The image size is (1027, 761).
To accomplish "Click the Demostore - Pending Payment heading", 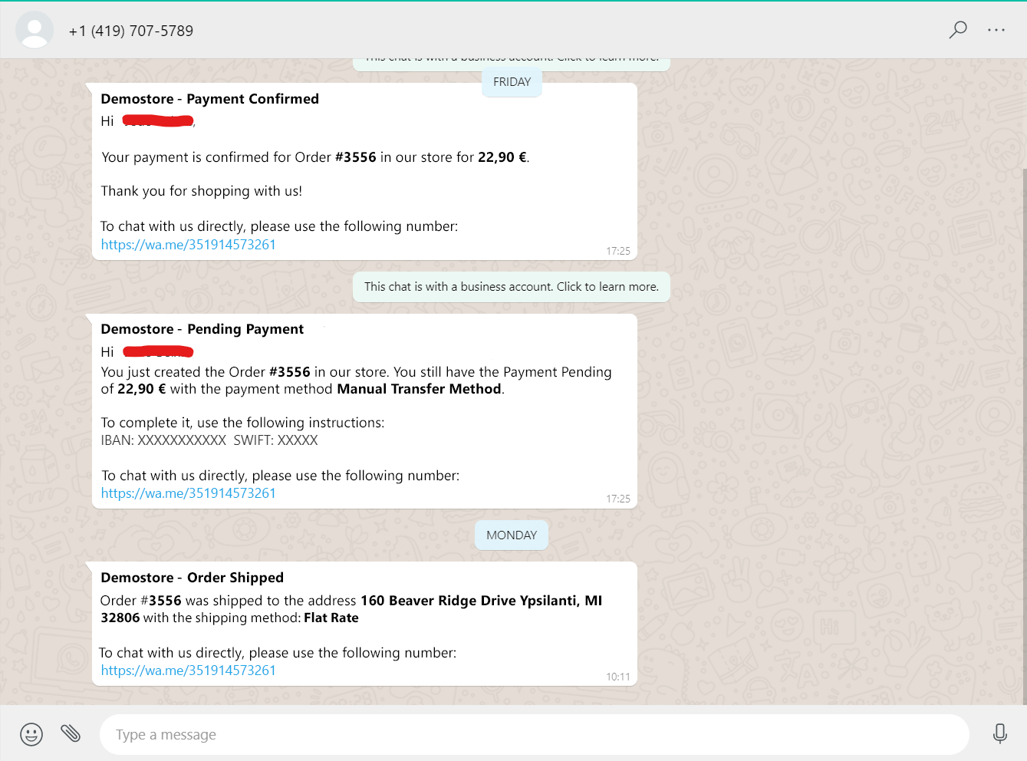I will click(202, 329).
